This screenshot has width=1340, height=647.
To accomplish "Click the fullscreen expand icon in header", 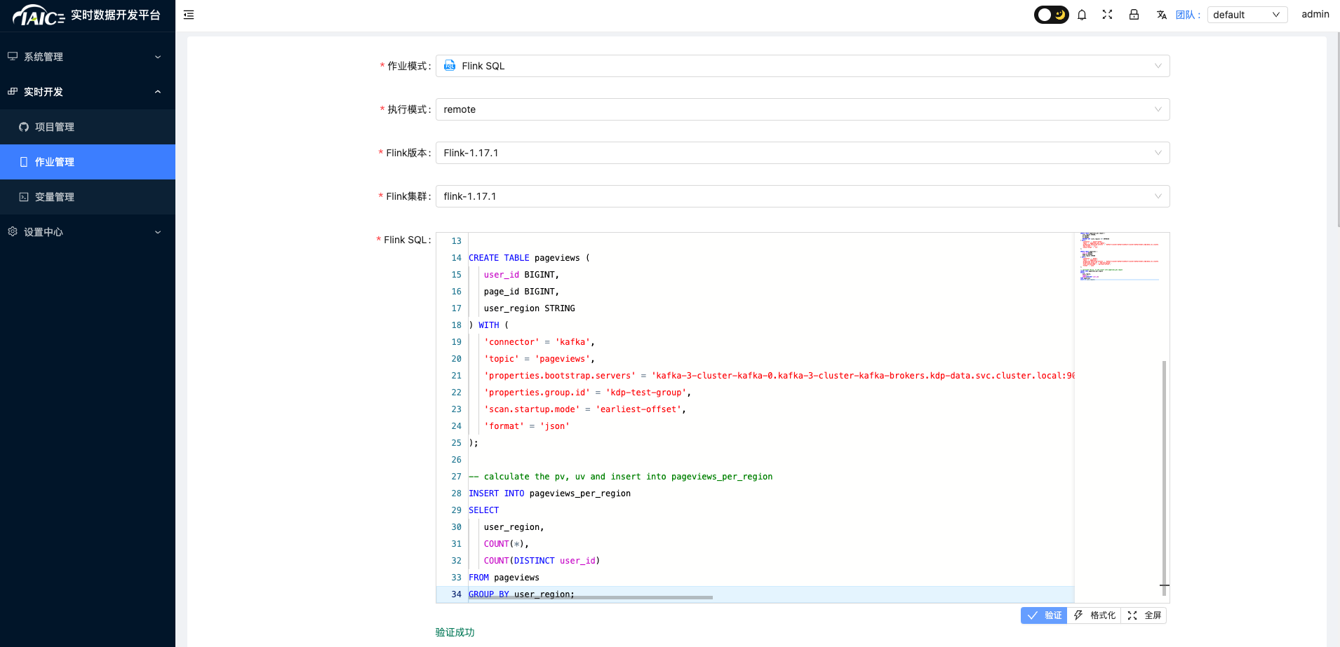I will coord(1108,15).
